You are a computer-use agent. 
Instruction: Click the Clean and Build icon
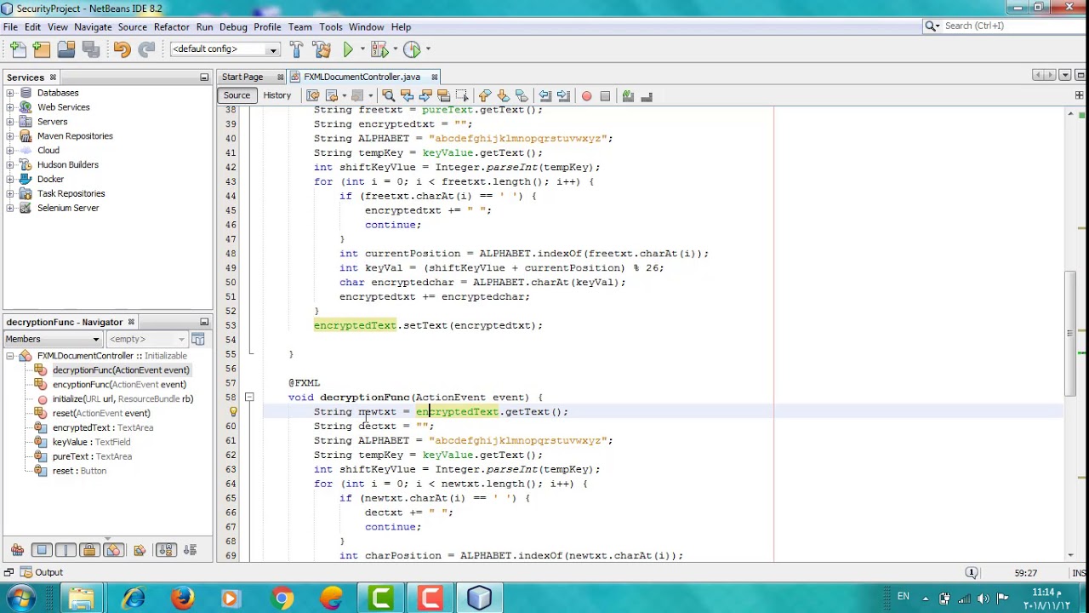tap(322, 49)
